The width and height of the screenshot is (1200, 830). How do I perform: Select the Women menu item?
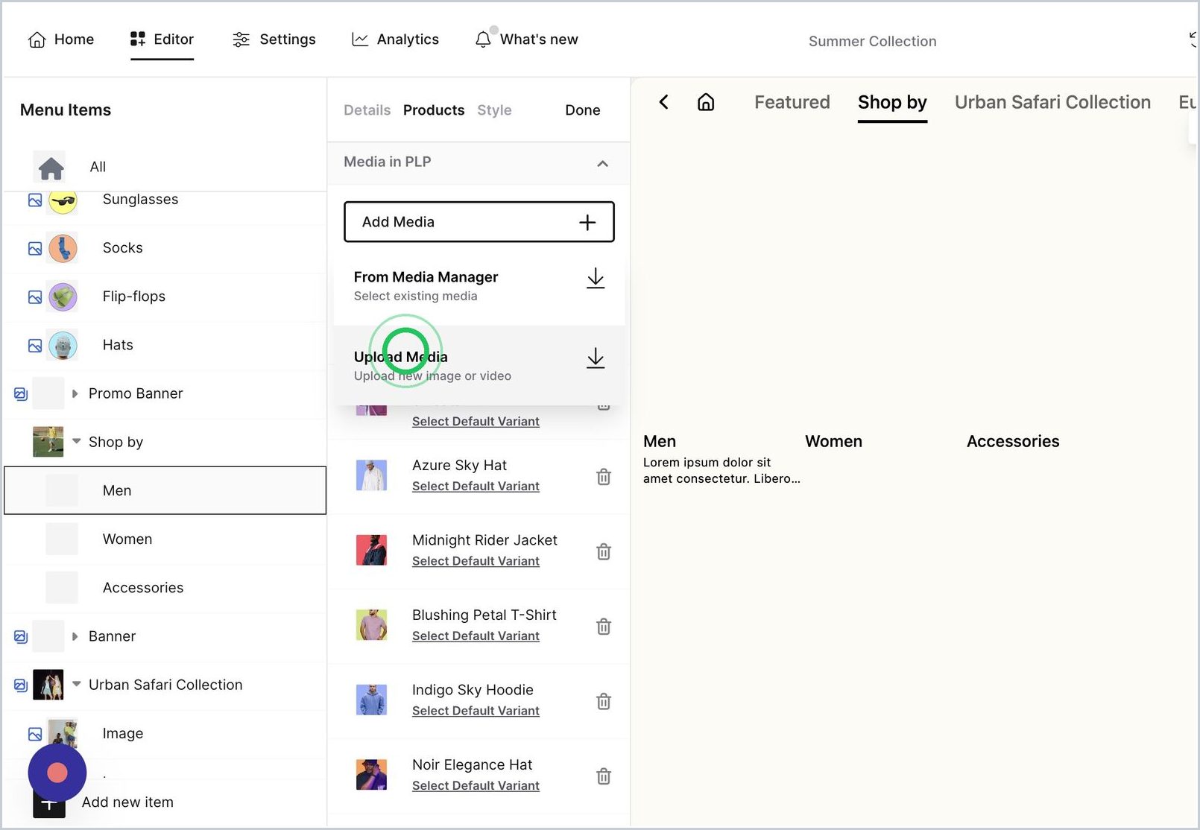(165, 539)
